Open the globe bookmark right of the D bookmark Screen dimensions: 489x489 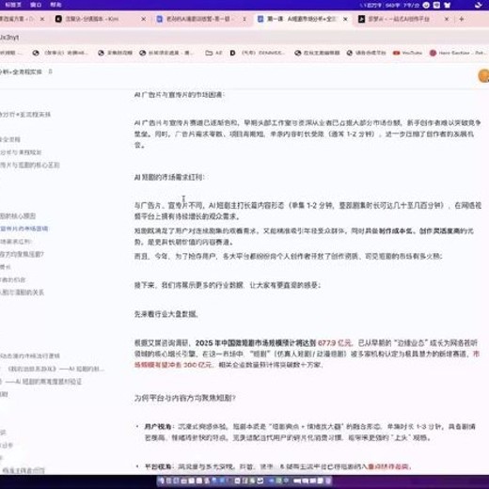coord(317,53)
